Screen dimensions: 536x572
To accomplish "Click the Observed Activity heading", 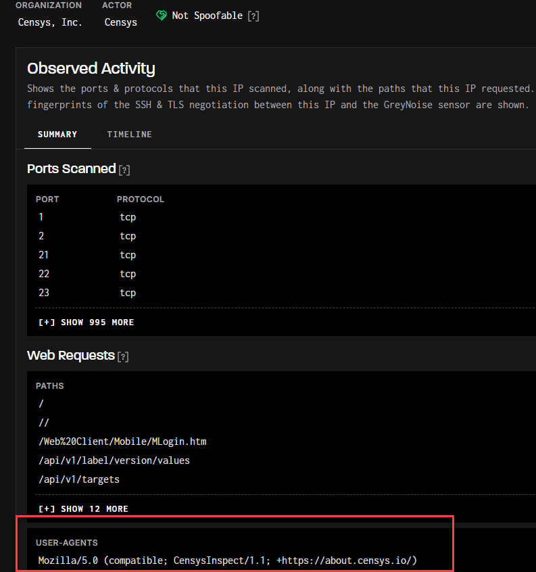I will [x=91, y=68].
